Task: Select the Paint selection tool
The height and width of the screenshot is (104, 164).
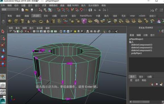Action: pyautogui.click(x=3, y=45)
